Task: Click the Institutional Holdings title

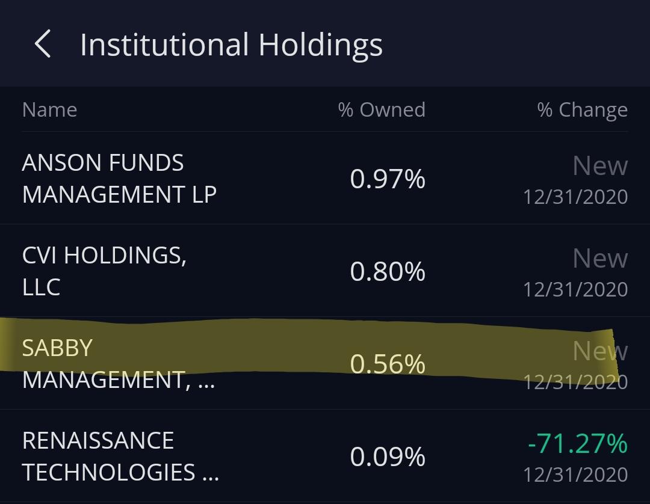Action: 232,43
